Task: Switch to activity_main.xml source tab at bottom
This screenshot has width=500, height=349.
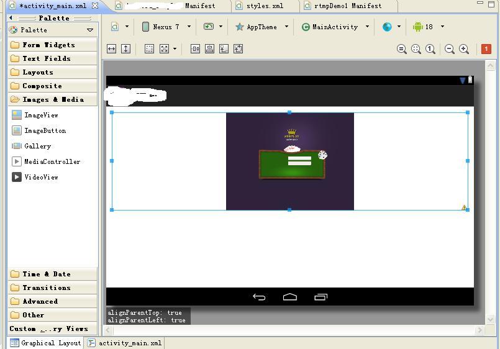Action: click(130, 343)
